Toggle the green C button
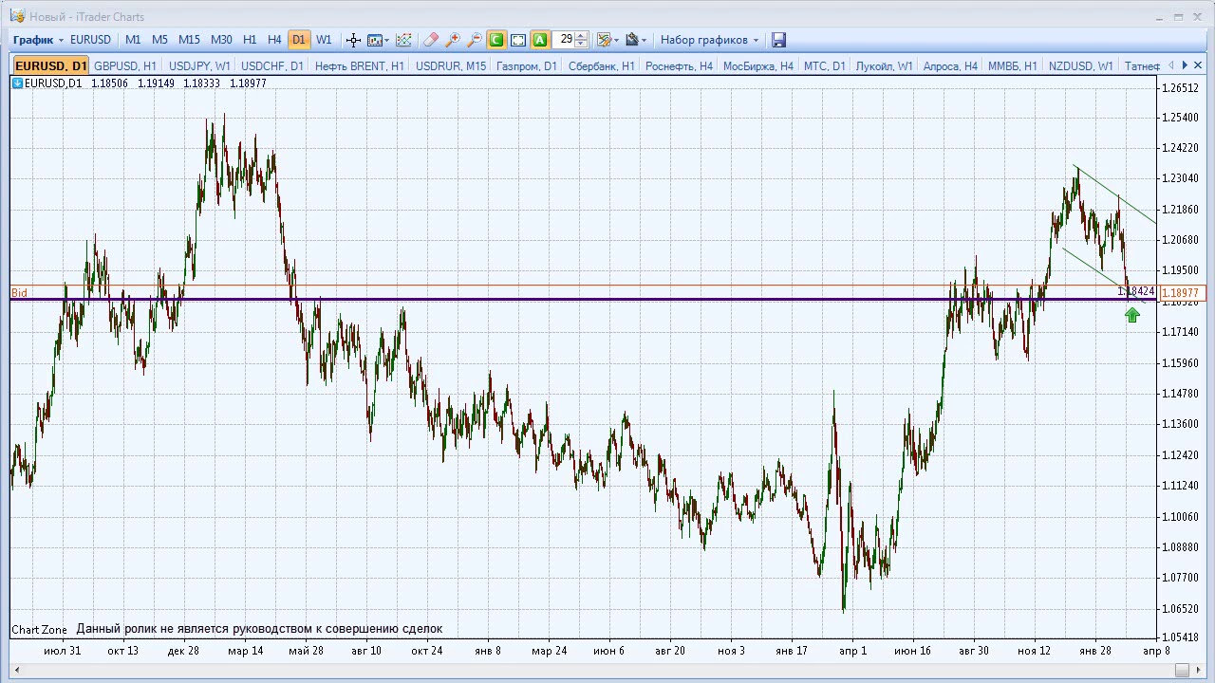The image size is (1215, 683). 495,40
